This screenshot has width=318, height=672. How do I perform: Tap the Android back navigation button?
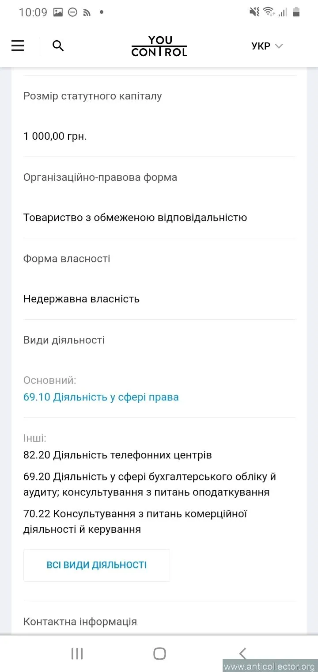click(x=242, y=653)
